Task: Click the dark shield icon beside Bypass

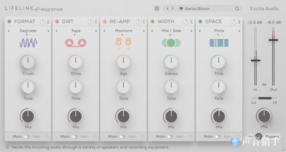Action: 258,137
